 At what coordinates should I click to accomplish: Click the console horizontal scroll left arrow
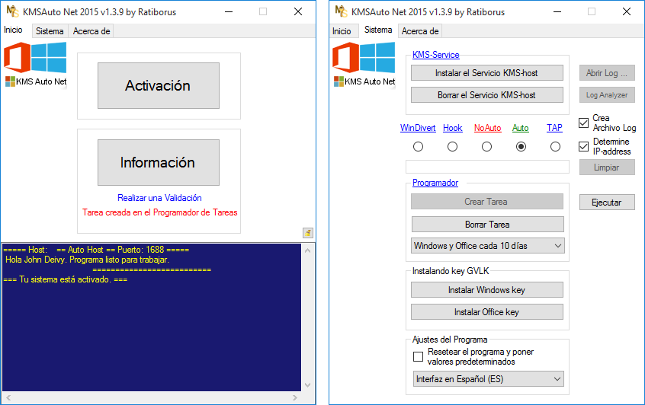pyautogui.click(x=8, y=397)
